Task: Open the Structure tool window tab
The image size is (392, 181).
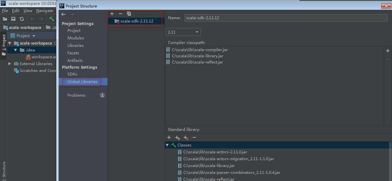Action: click(4, 171)
